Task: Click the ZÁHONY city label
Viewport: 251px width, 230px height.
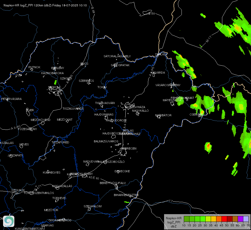Action: pos(161,54)
